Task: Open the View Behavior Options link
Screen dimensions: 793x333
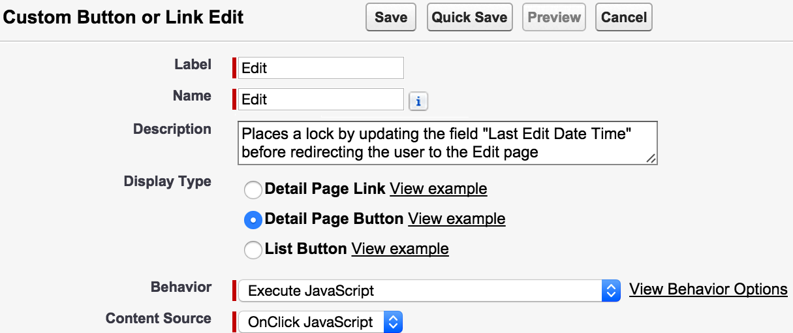Action: point(708,289)
